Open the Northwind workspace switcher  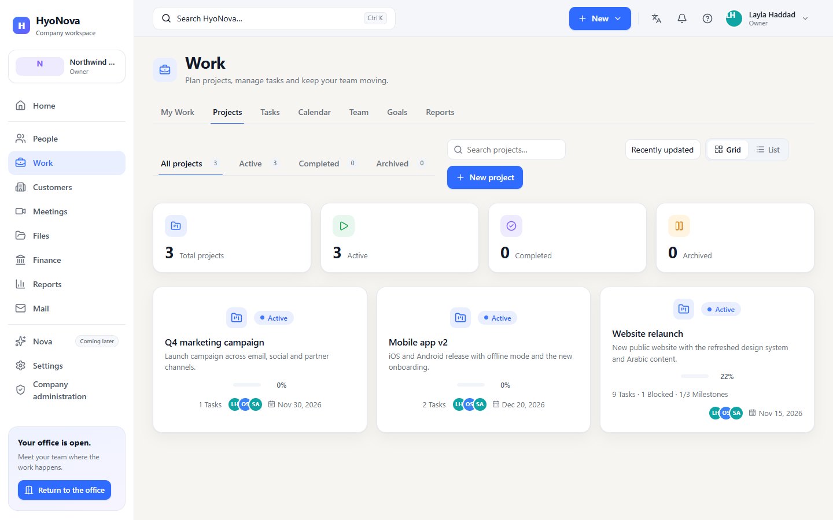(x=67, y=66)
